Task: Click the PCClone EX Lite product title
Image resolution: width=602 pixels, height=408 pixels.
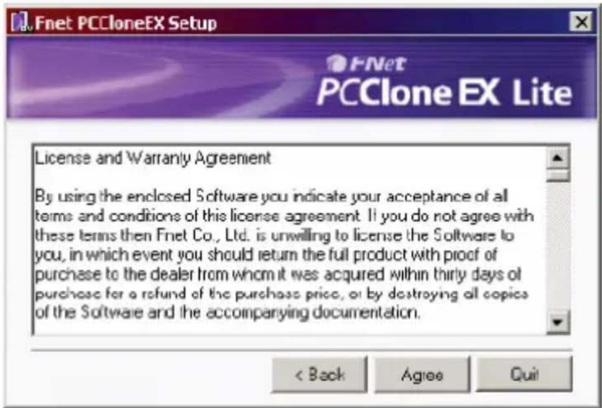Action: (444, 92)
